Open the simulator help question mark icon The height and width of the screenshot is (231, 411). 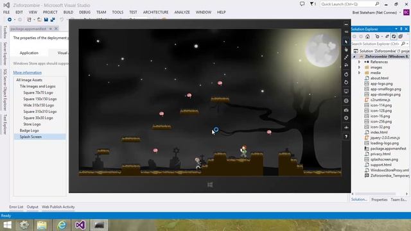pos(346,137)
